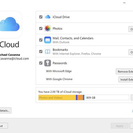Uncheck the Passwords checkbox

coord(41,63)
